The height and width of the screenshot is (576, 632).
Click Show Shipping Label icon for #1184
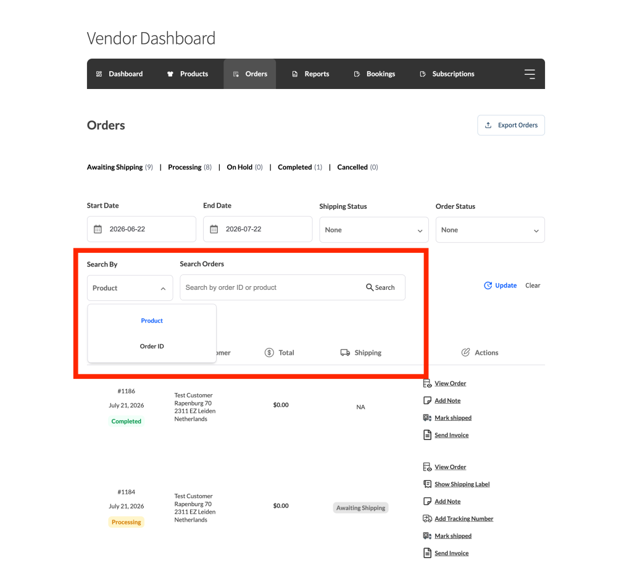(x=427, y=484)
